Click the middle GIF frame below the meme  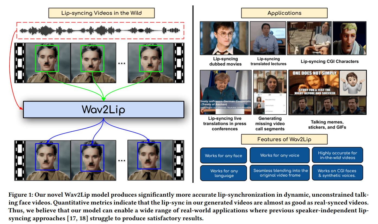click(326, 105)
